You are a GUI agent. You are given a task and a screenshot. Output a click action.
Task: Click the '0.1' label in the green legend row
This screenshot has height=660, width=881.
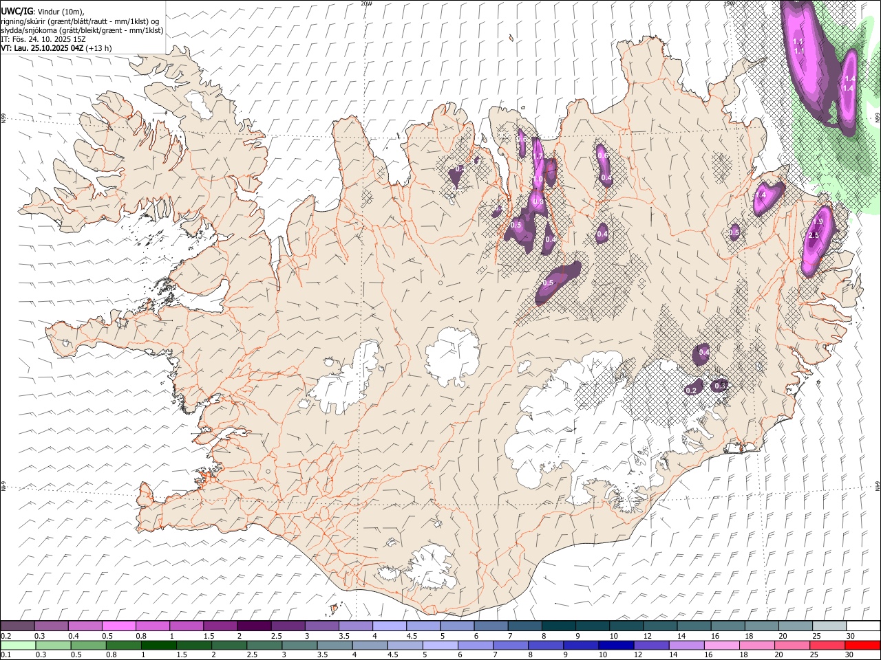click(x=6, y=655)
